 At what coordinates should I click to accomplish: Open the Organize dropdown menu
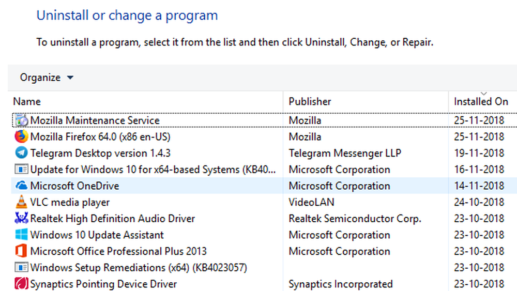[x=47, y=78]
